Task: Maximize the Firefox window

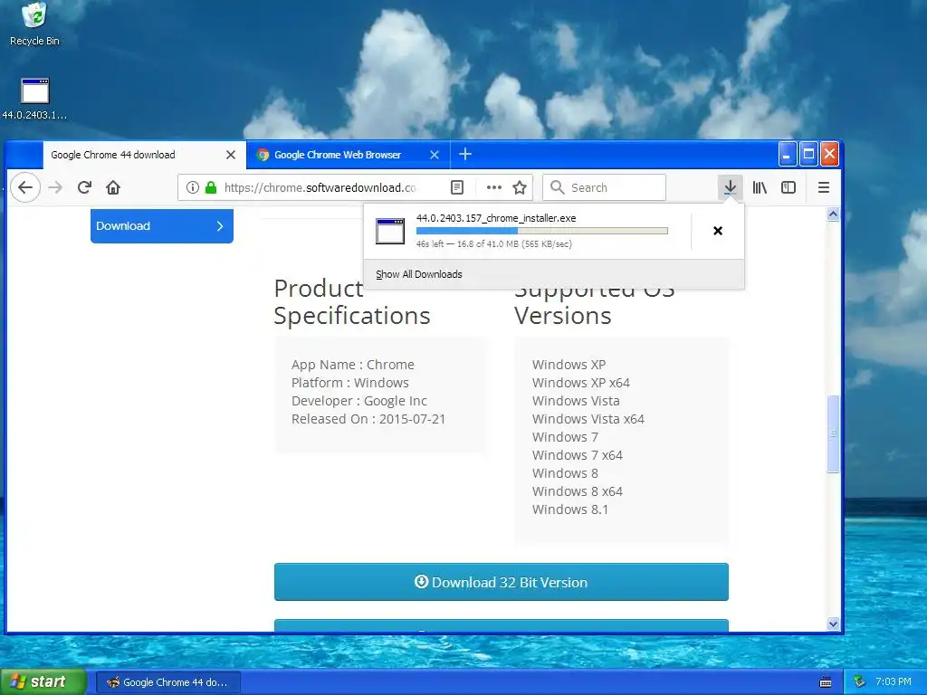Action: click(808, 154)
